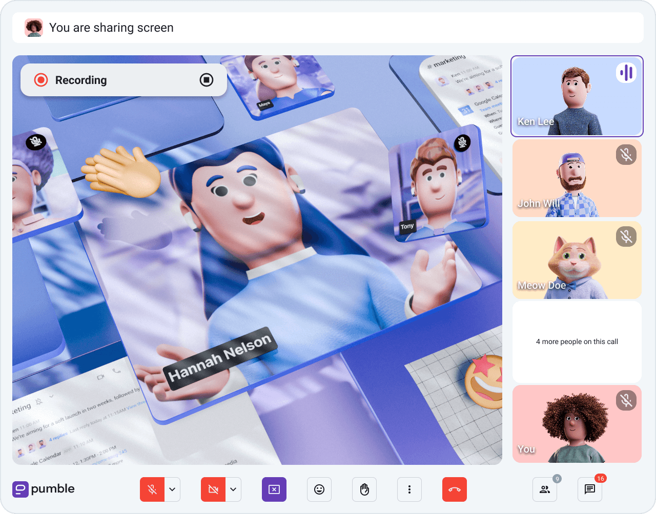Click the Pumble logo
This screenshot has height=514, width=656.
43,489
